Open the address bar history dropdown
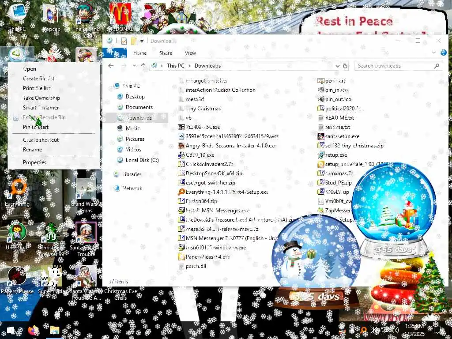452x339 pixels. 338,66
